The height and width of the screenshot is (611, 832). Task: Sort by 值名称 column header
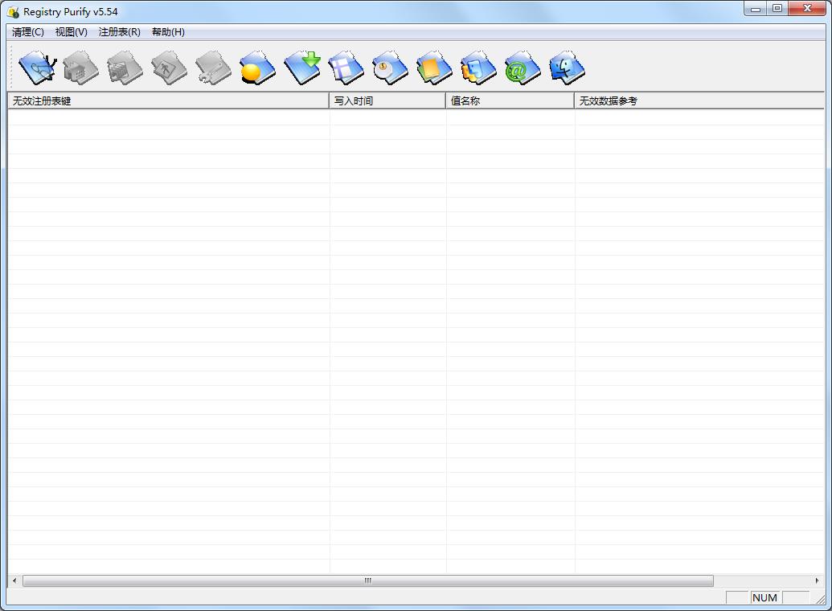click(510, 100)
